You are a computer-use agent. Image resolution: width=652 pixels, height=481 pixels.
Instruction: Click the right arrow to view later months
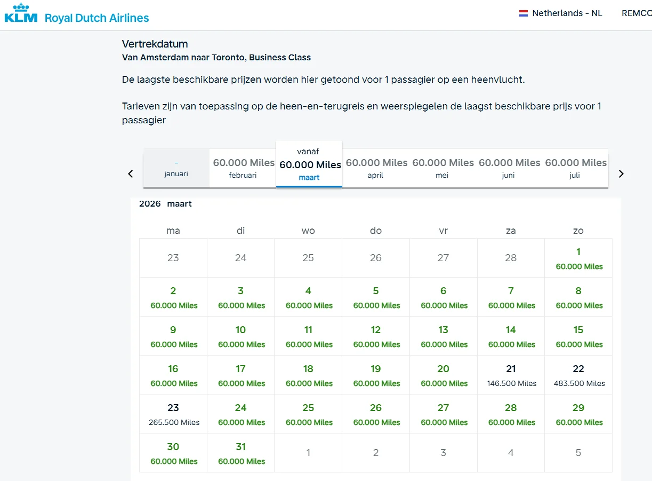(621, 174)
